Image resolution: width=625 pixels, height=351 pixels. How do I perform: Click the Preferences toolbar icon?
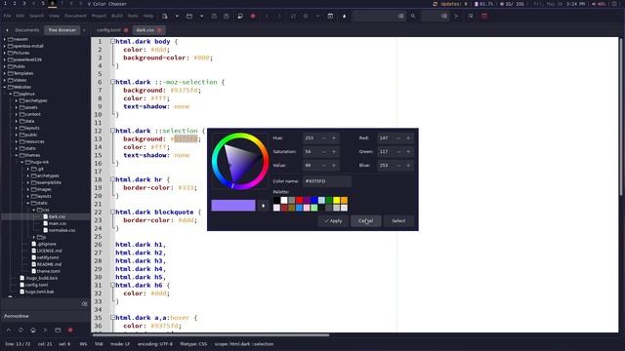click(x=471, y=17)
